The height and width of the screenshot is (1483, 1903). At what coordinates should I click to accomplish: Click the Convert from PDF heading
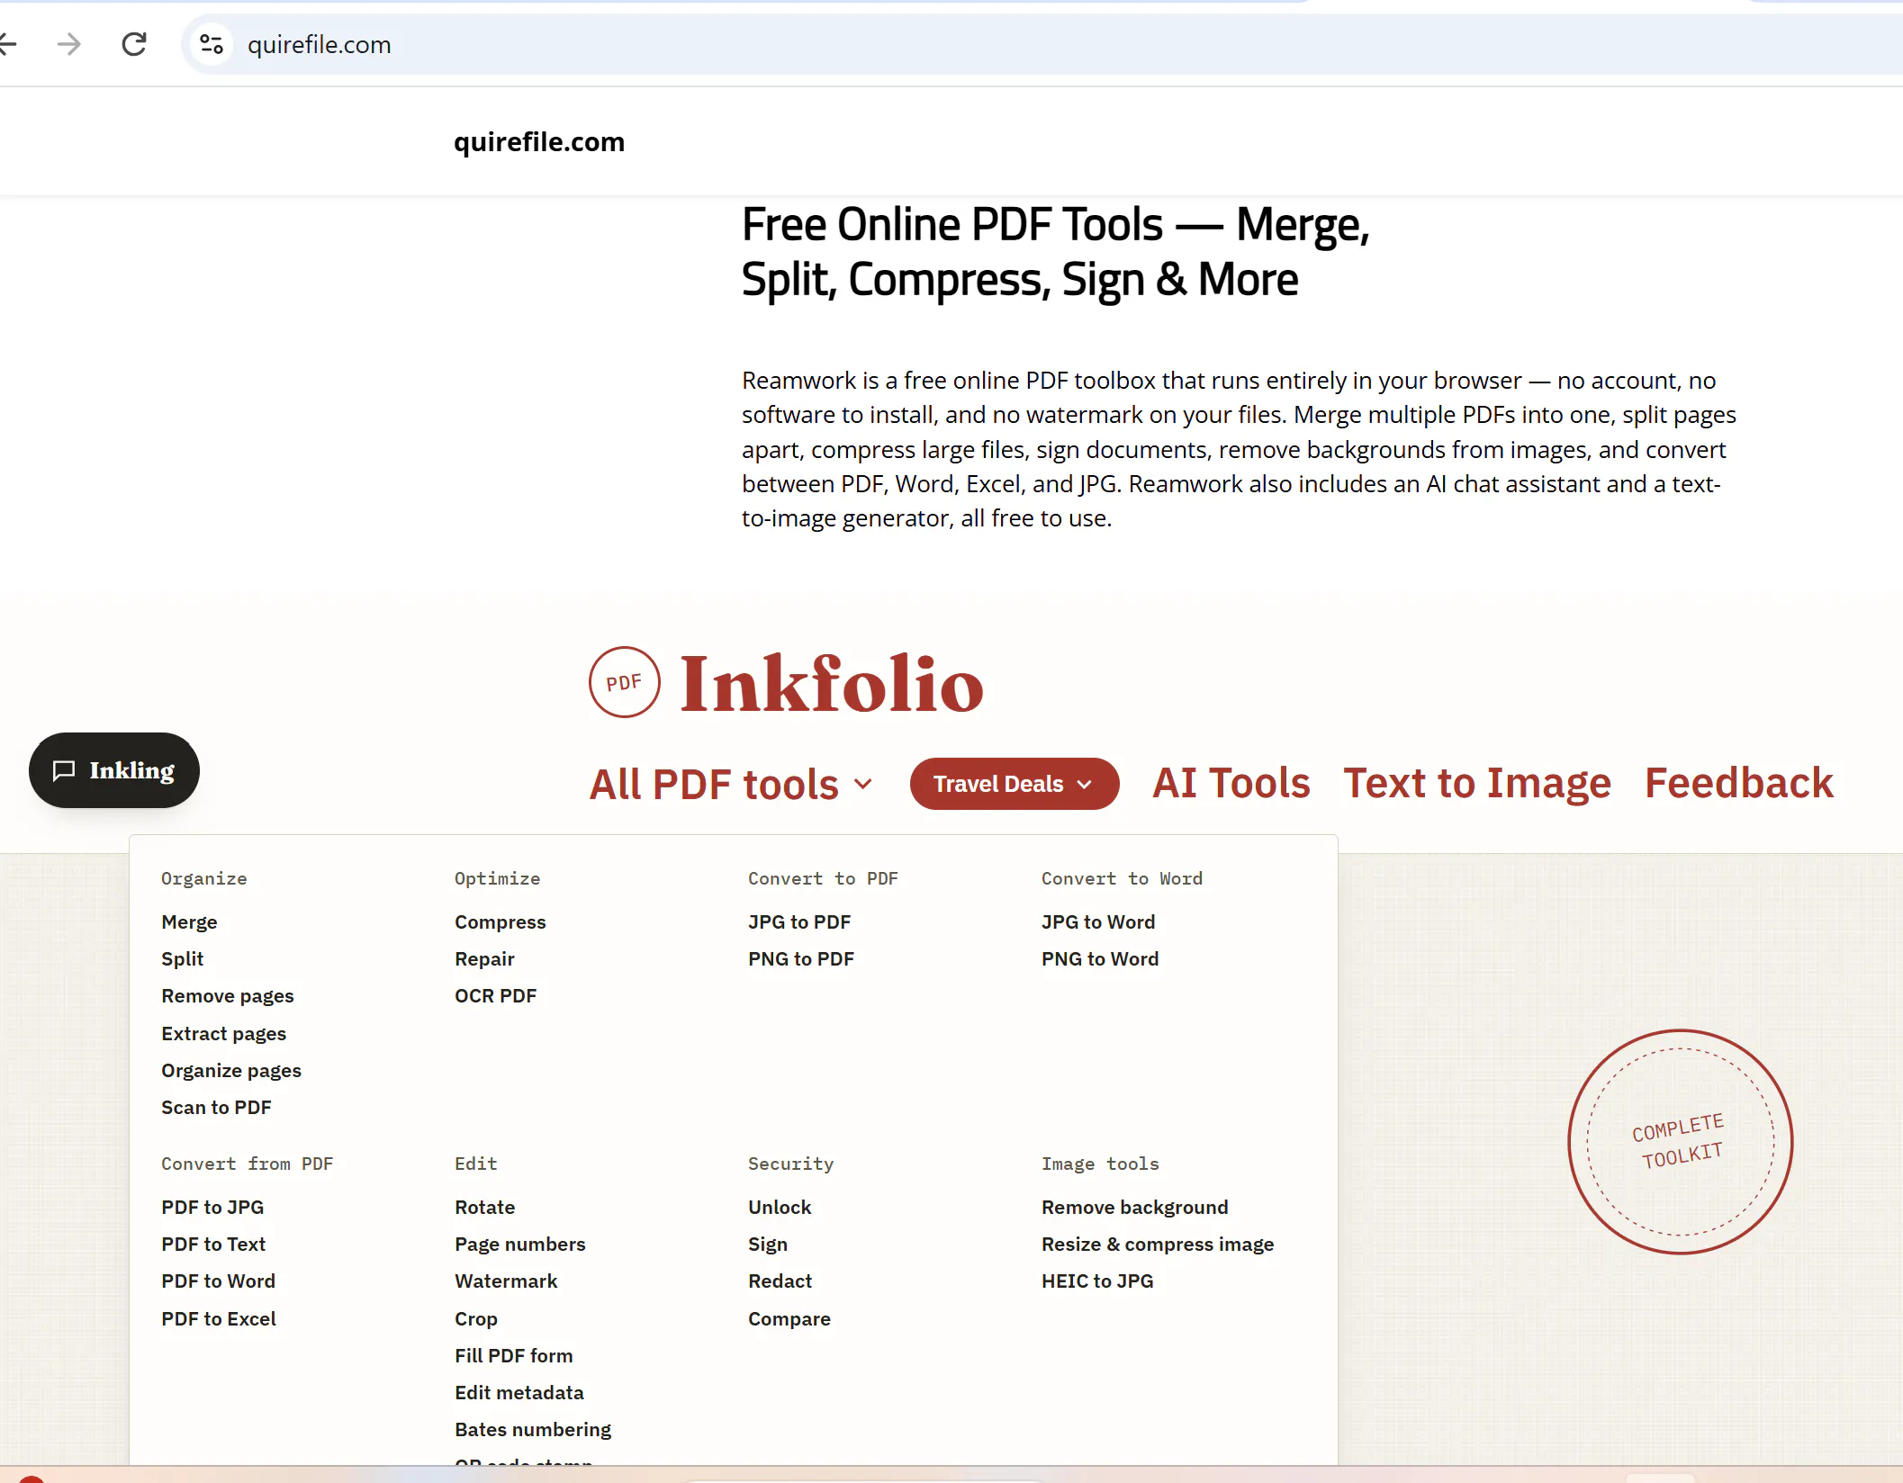pyautogui.click(x=248, y=1164)
